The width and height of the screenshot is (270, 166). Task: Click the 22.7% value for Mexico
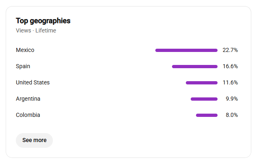[230, 50]
